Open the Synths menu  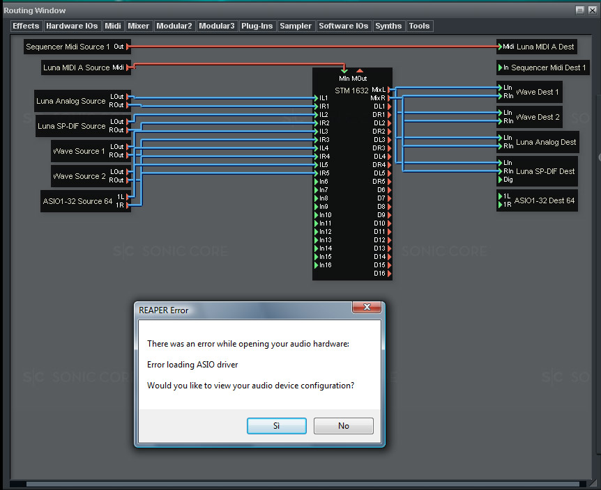pos(388,26)
